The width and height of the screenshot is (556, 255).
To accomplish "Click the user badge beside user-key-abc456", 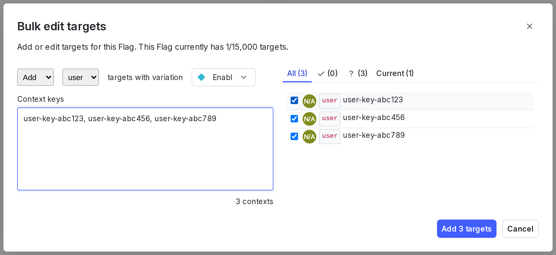I will pyautogui.click(x=329, y=119).
